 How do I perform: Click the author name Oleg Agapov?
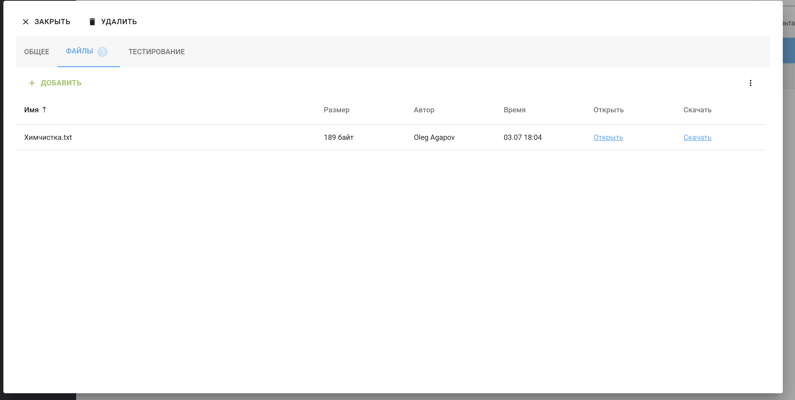coord(434,137)
